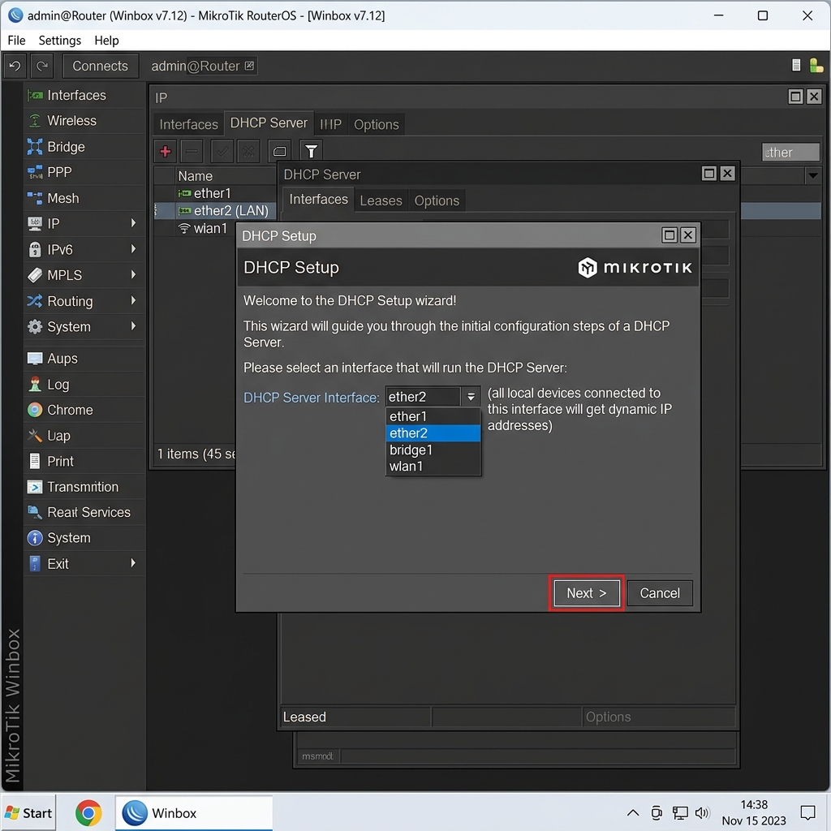
Task: Open the Help menu
Action: point(106,41)
